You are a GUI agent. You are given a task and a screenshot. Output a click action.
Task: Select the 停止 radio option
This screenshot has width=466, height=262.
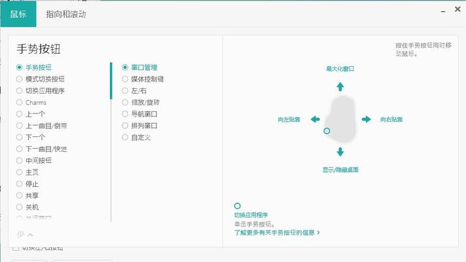[20, 184]
